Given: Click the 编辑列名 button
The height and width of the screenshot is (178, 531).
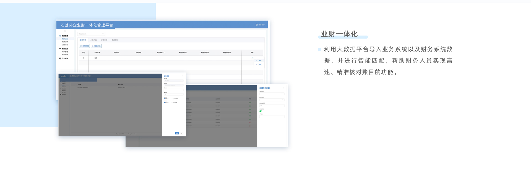Looking at the screenshot, I should coord(96,46).
